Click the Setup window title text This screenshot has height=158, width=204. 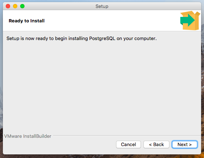pos(102,6)
